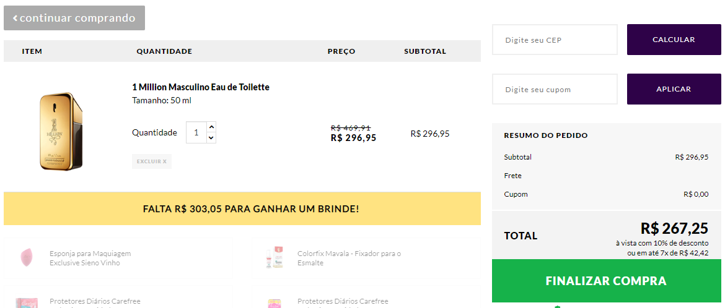
Task: Click left Protetores Diários Carefree product icon
Action: pyautogui.click(x=27, y=303)
